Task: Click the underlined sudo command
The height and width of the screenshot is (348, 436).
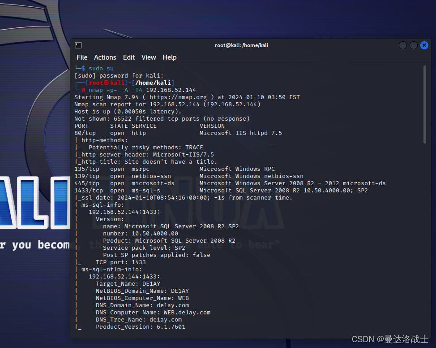Action: pyautogui.click(x=96, y=69)
